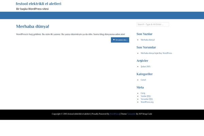This screenshot has height=136, width=204.
Task: Click the WordPress'e hoş geldiniz post excerpt
Action: pos(70,34)
